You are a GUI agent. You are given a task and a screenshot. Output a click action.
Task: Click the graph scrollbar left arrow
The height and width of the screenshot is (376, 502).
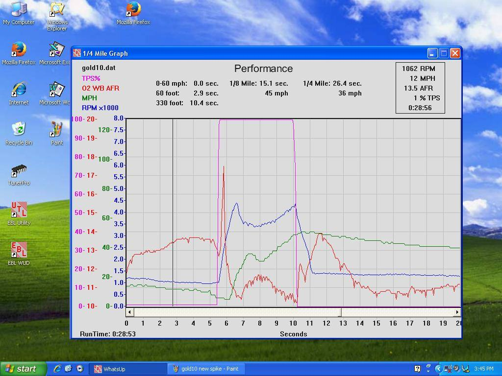pyautogui.click(x=129, y=312)
